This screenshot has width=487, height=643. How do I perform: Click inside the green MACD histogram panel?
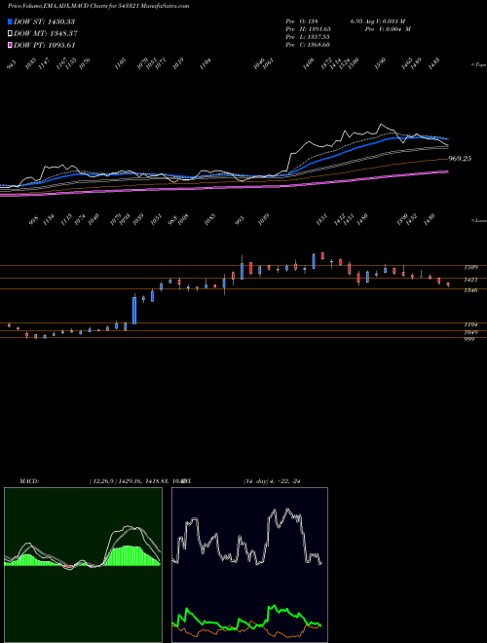click(x=83, y=565)
